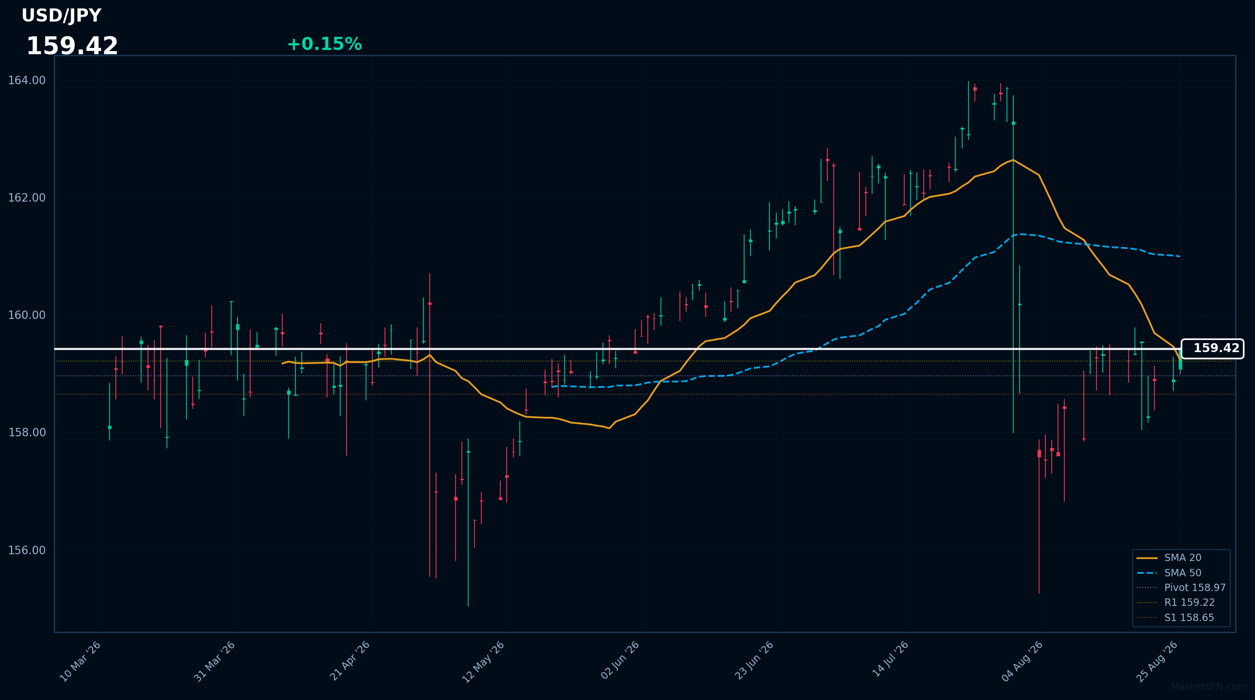1255x700 pixels.
Task: Click the 162.00 y-axis label
Action: 27,198
